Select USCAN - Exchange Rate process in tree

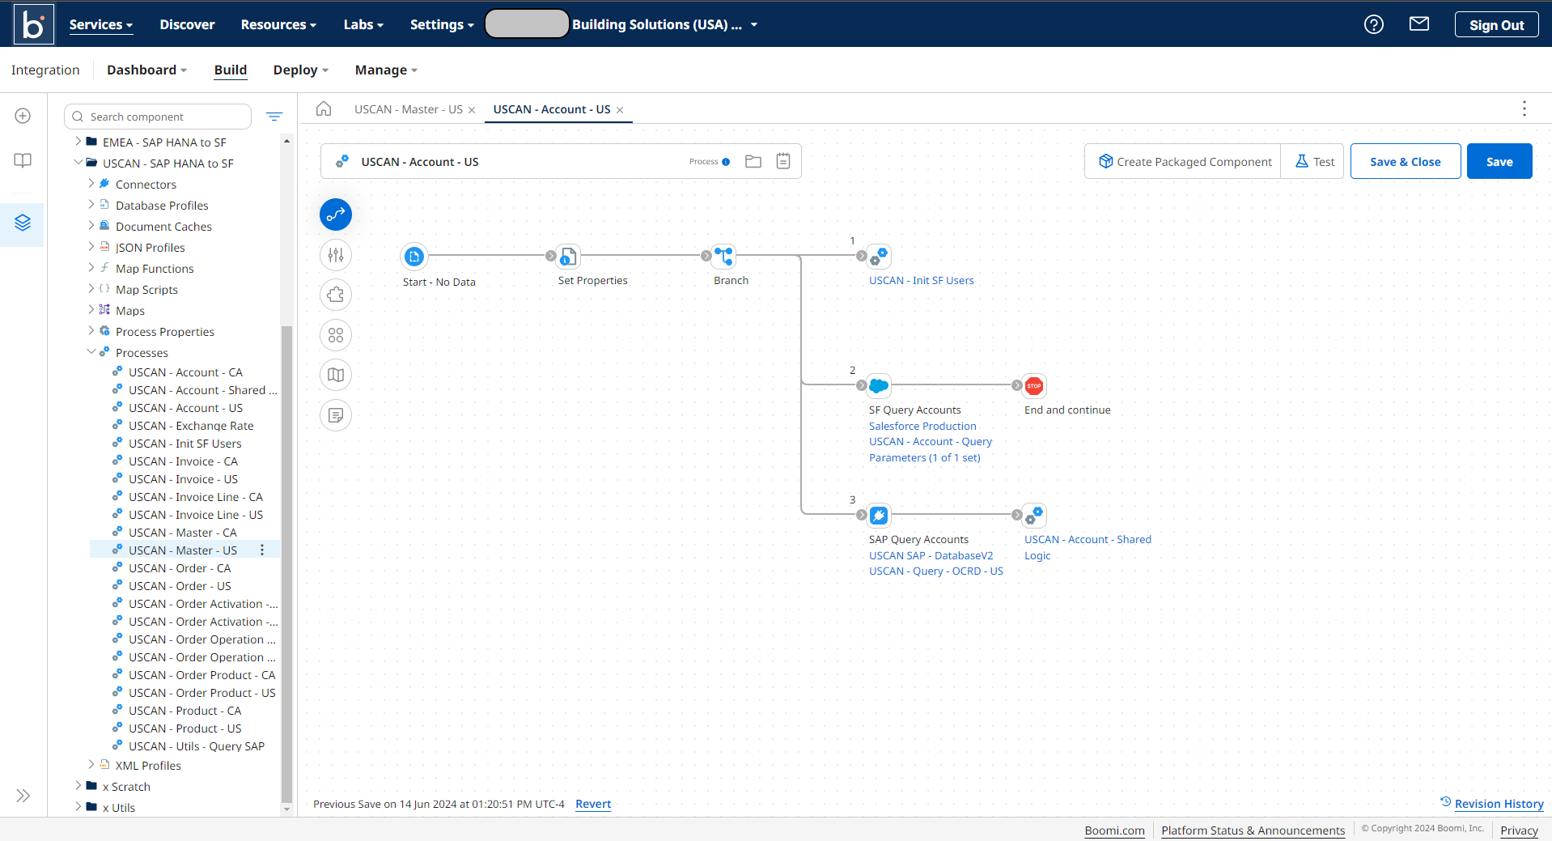click(x=191, y=425)
